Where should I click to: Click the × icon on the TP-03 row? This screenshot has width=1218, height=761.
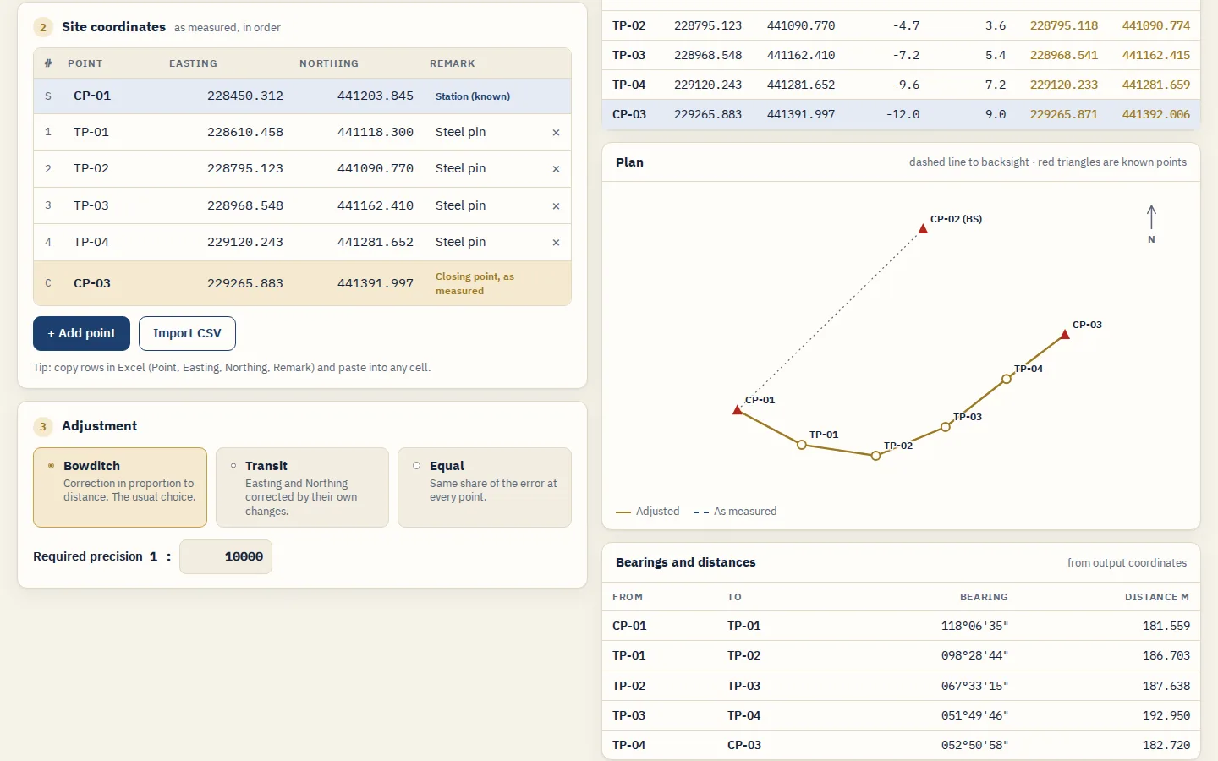click(556, 206)
